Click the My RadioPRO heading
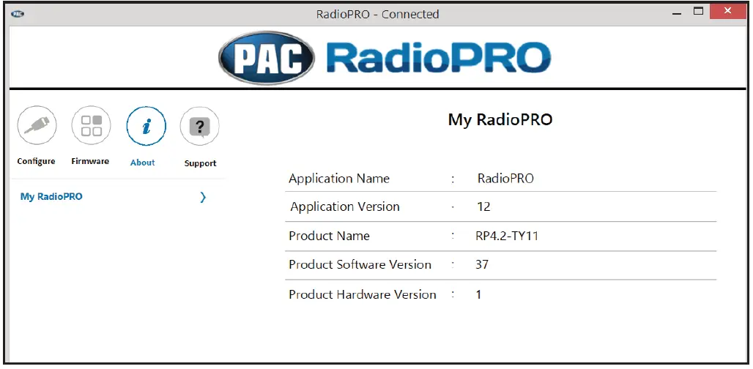The height and width of the screenshot is (369, 753). tap(500, 119)
